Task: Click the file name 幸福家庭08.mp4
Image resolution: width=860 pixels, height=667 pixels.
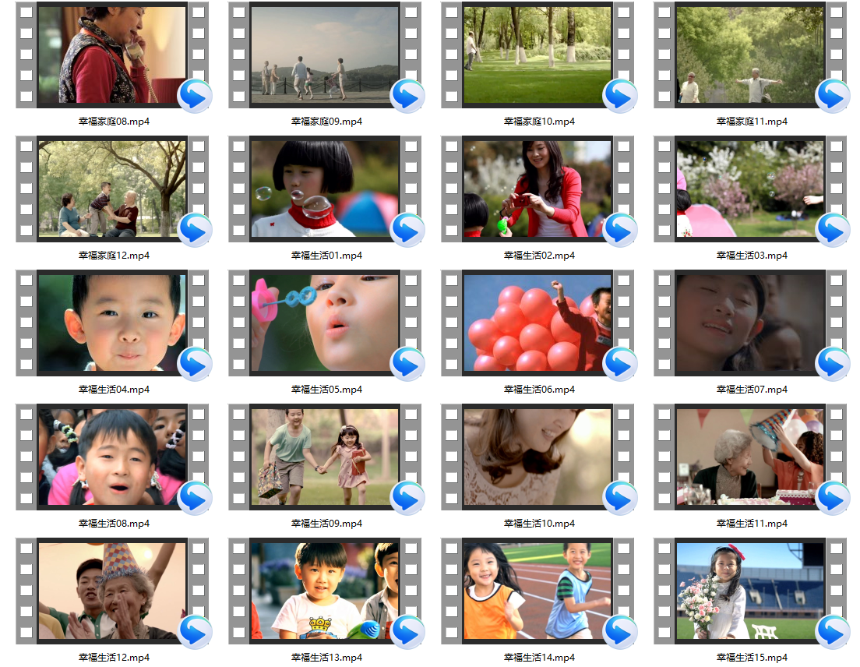Action: coord(114,122)
